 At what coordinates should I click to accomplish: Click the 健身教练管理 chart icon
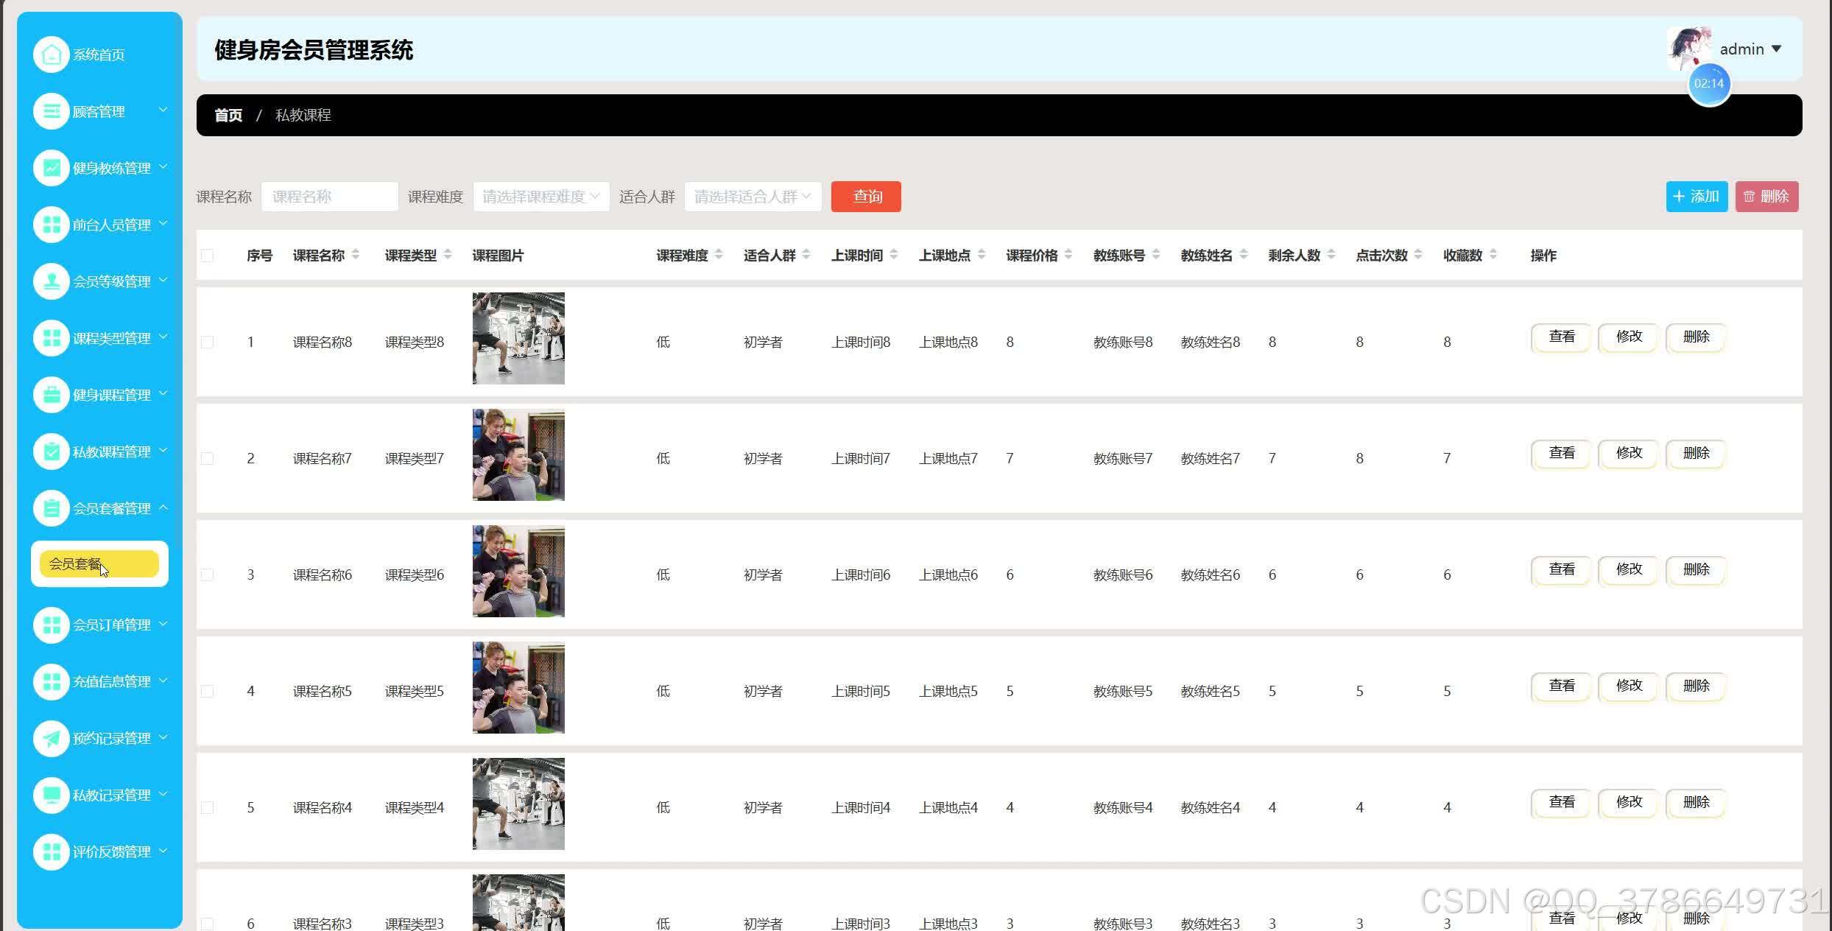tap(51, 168)
